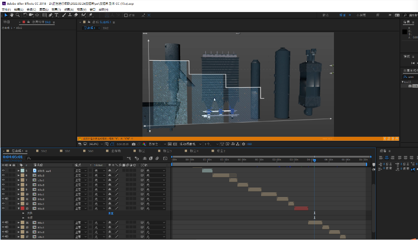Open parent dropdown for layer 8
This screenshot has height=240, width=418.
(156, 185)
